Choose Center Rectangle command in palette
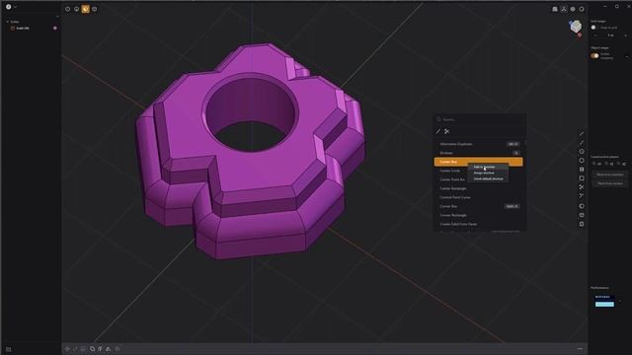632x355 pixels. coord(478,188)
